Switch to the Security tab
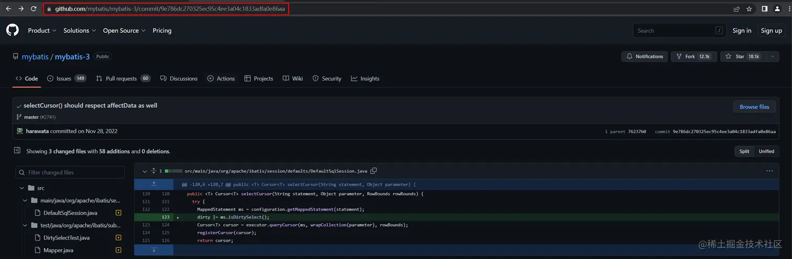The height and width of the screenshot is (259, 792). point(327,78)
